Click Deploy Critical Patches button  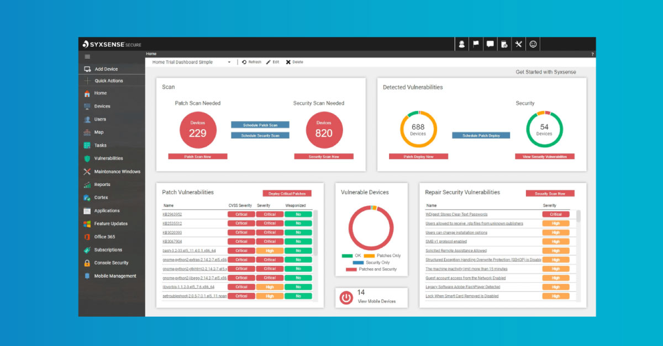tap(287, 194)
